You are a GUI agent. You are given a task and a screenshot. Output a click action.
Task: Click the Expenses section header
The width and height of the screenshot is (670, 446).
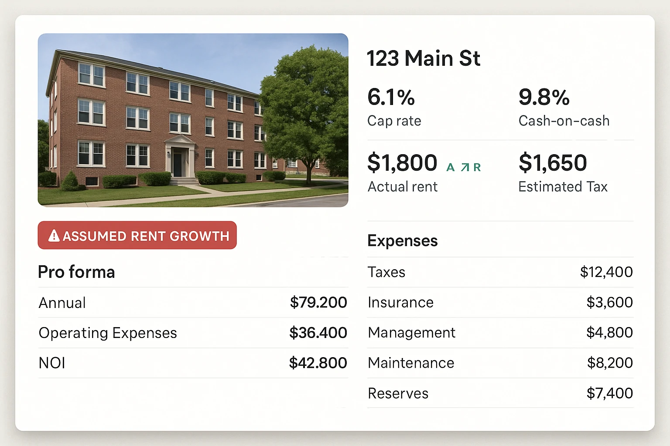click(402, 241)
